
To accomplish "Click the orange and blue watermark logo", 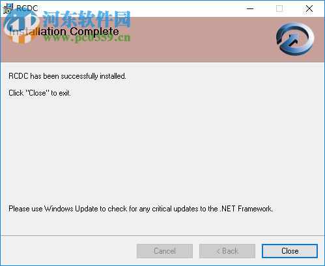I will [x=21, y=26].
